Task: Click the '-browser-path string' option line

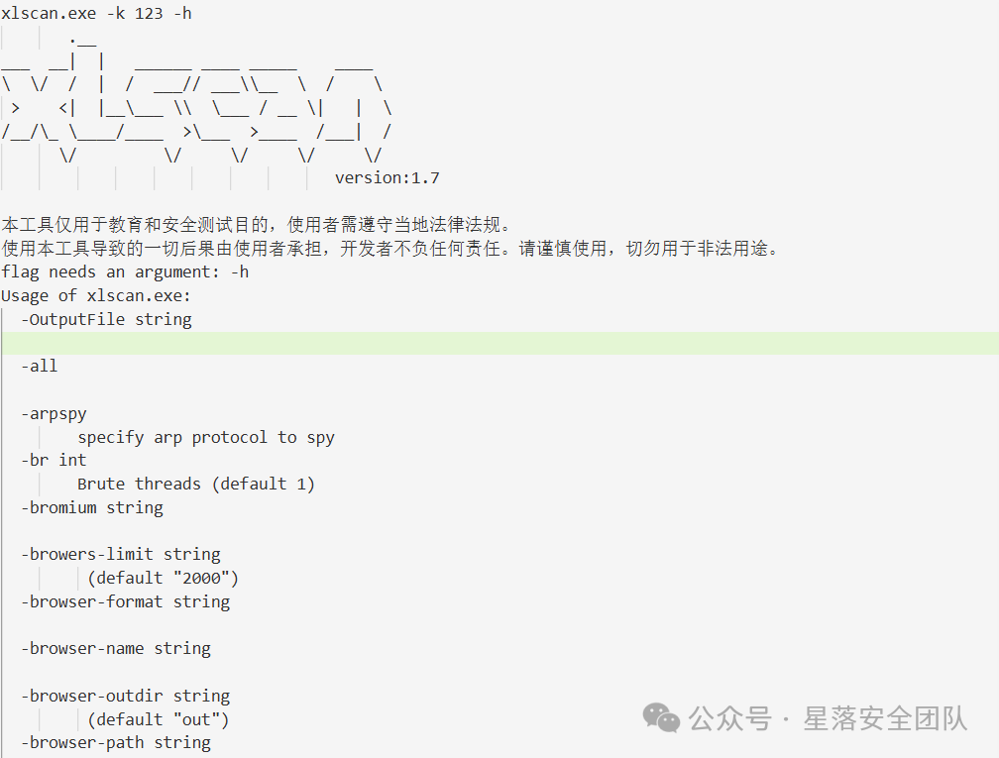Action: click(x=116, y=743)
